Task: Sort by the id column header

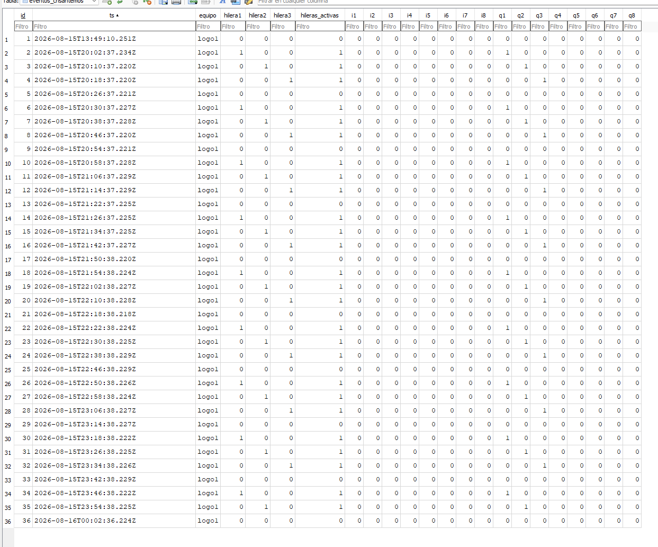Action: 23,15
